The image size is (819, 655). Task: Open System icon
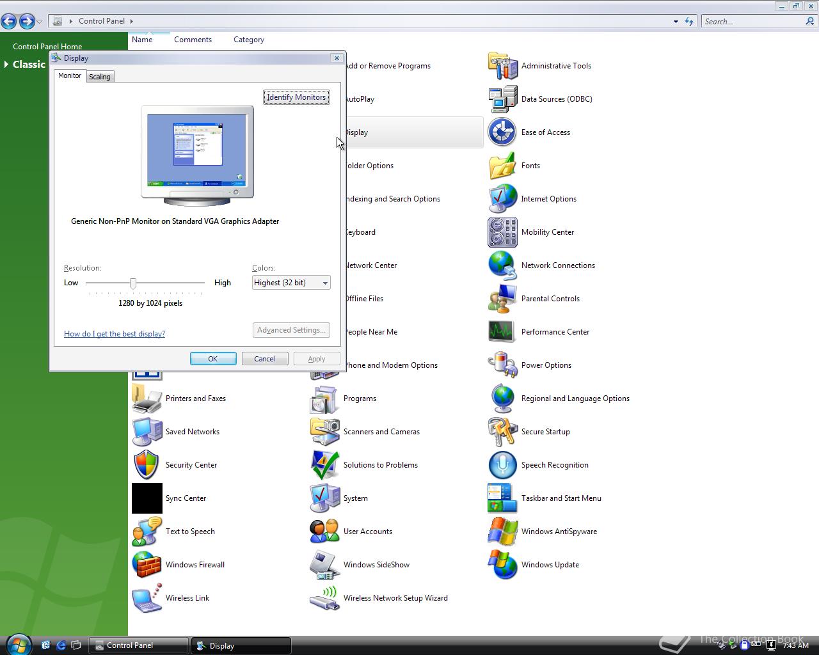pos(324,498)
